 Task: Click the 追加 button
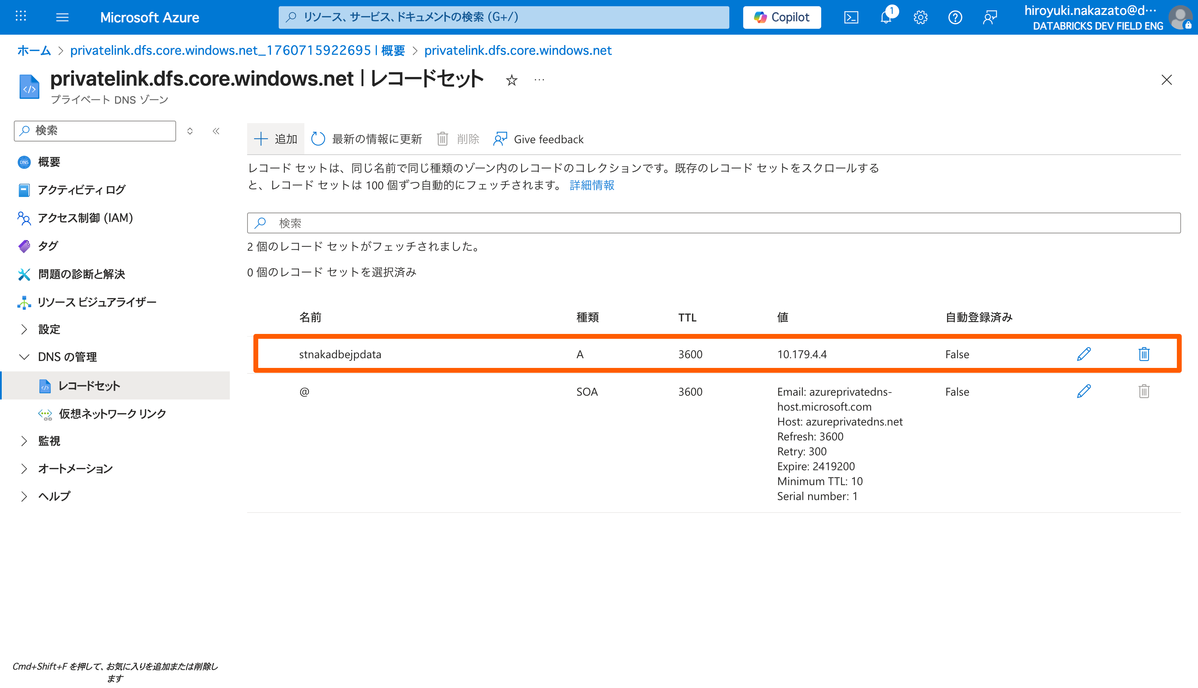coord(276,139)
